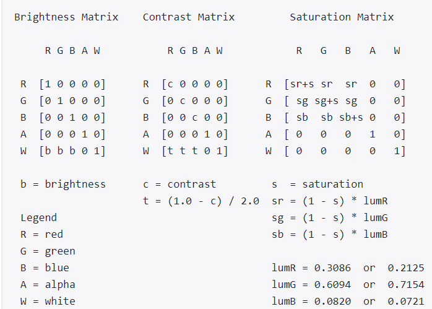Viewport: 432px width, 309px height.
Task: Click the sr+s cell in Saturation Matrix
Action: coord(300,84)
